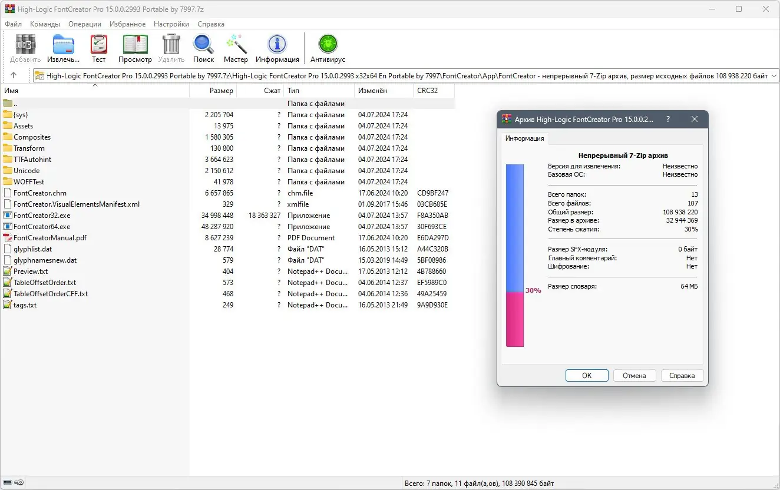780x490 pixels.
Task: Start the Антивирус scan tool
Action: (x=328, y=45)
